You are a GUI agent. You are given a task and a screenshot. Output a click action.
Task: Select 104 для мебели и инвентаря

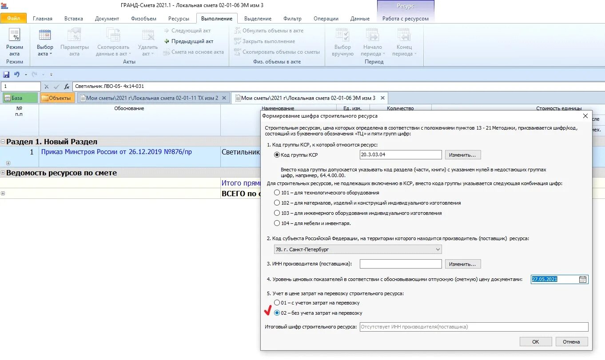[x=277, y=223]
